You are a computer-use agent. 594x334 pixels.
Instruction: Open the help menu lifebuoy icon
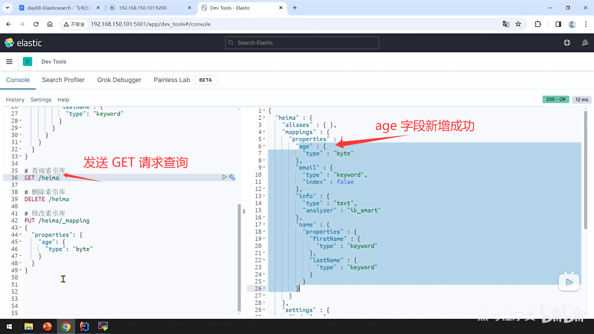point(567,43)
